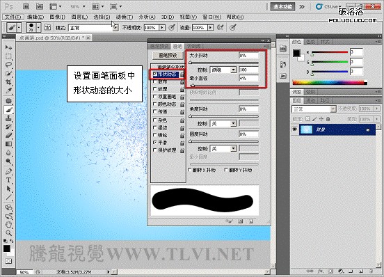Click the R red color slider
Image resolution: width=384 pixels, height=277 pixels.
click(x=330, y=52)
